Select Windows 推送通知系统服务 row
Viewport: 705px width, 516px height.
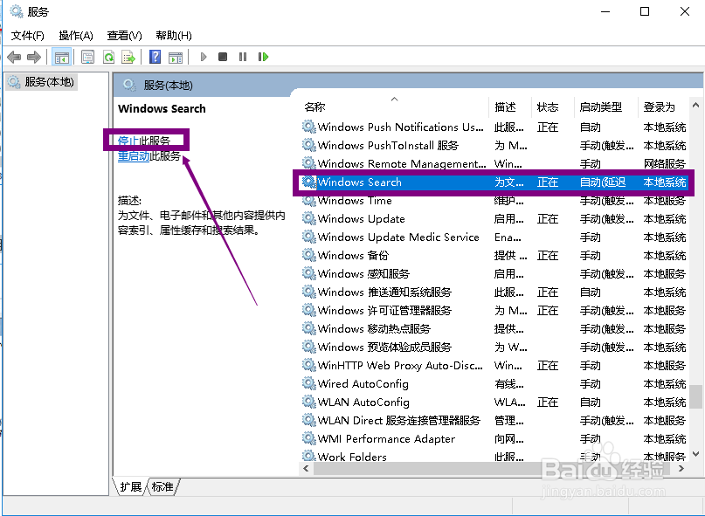coord(494,292)
